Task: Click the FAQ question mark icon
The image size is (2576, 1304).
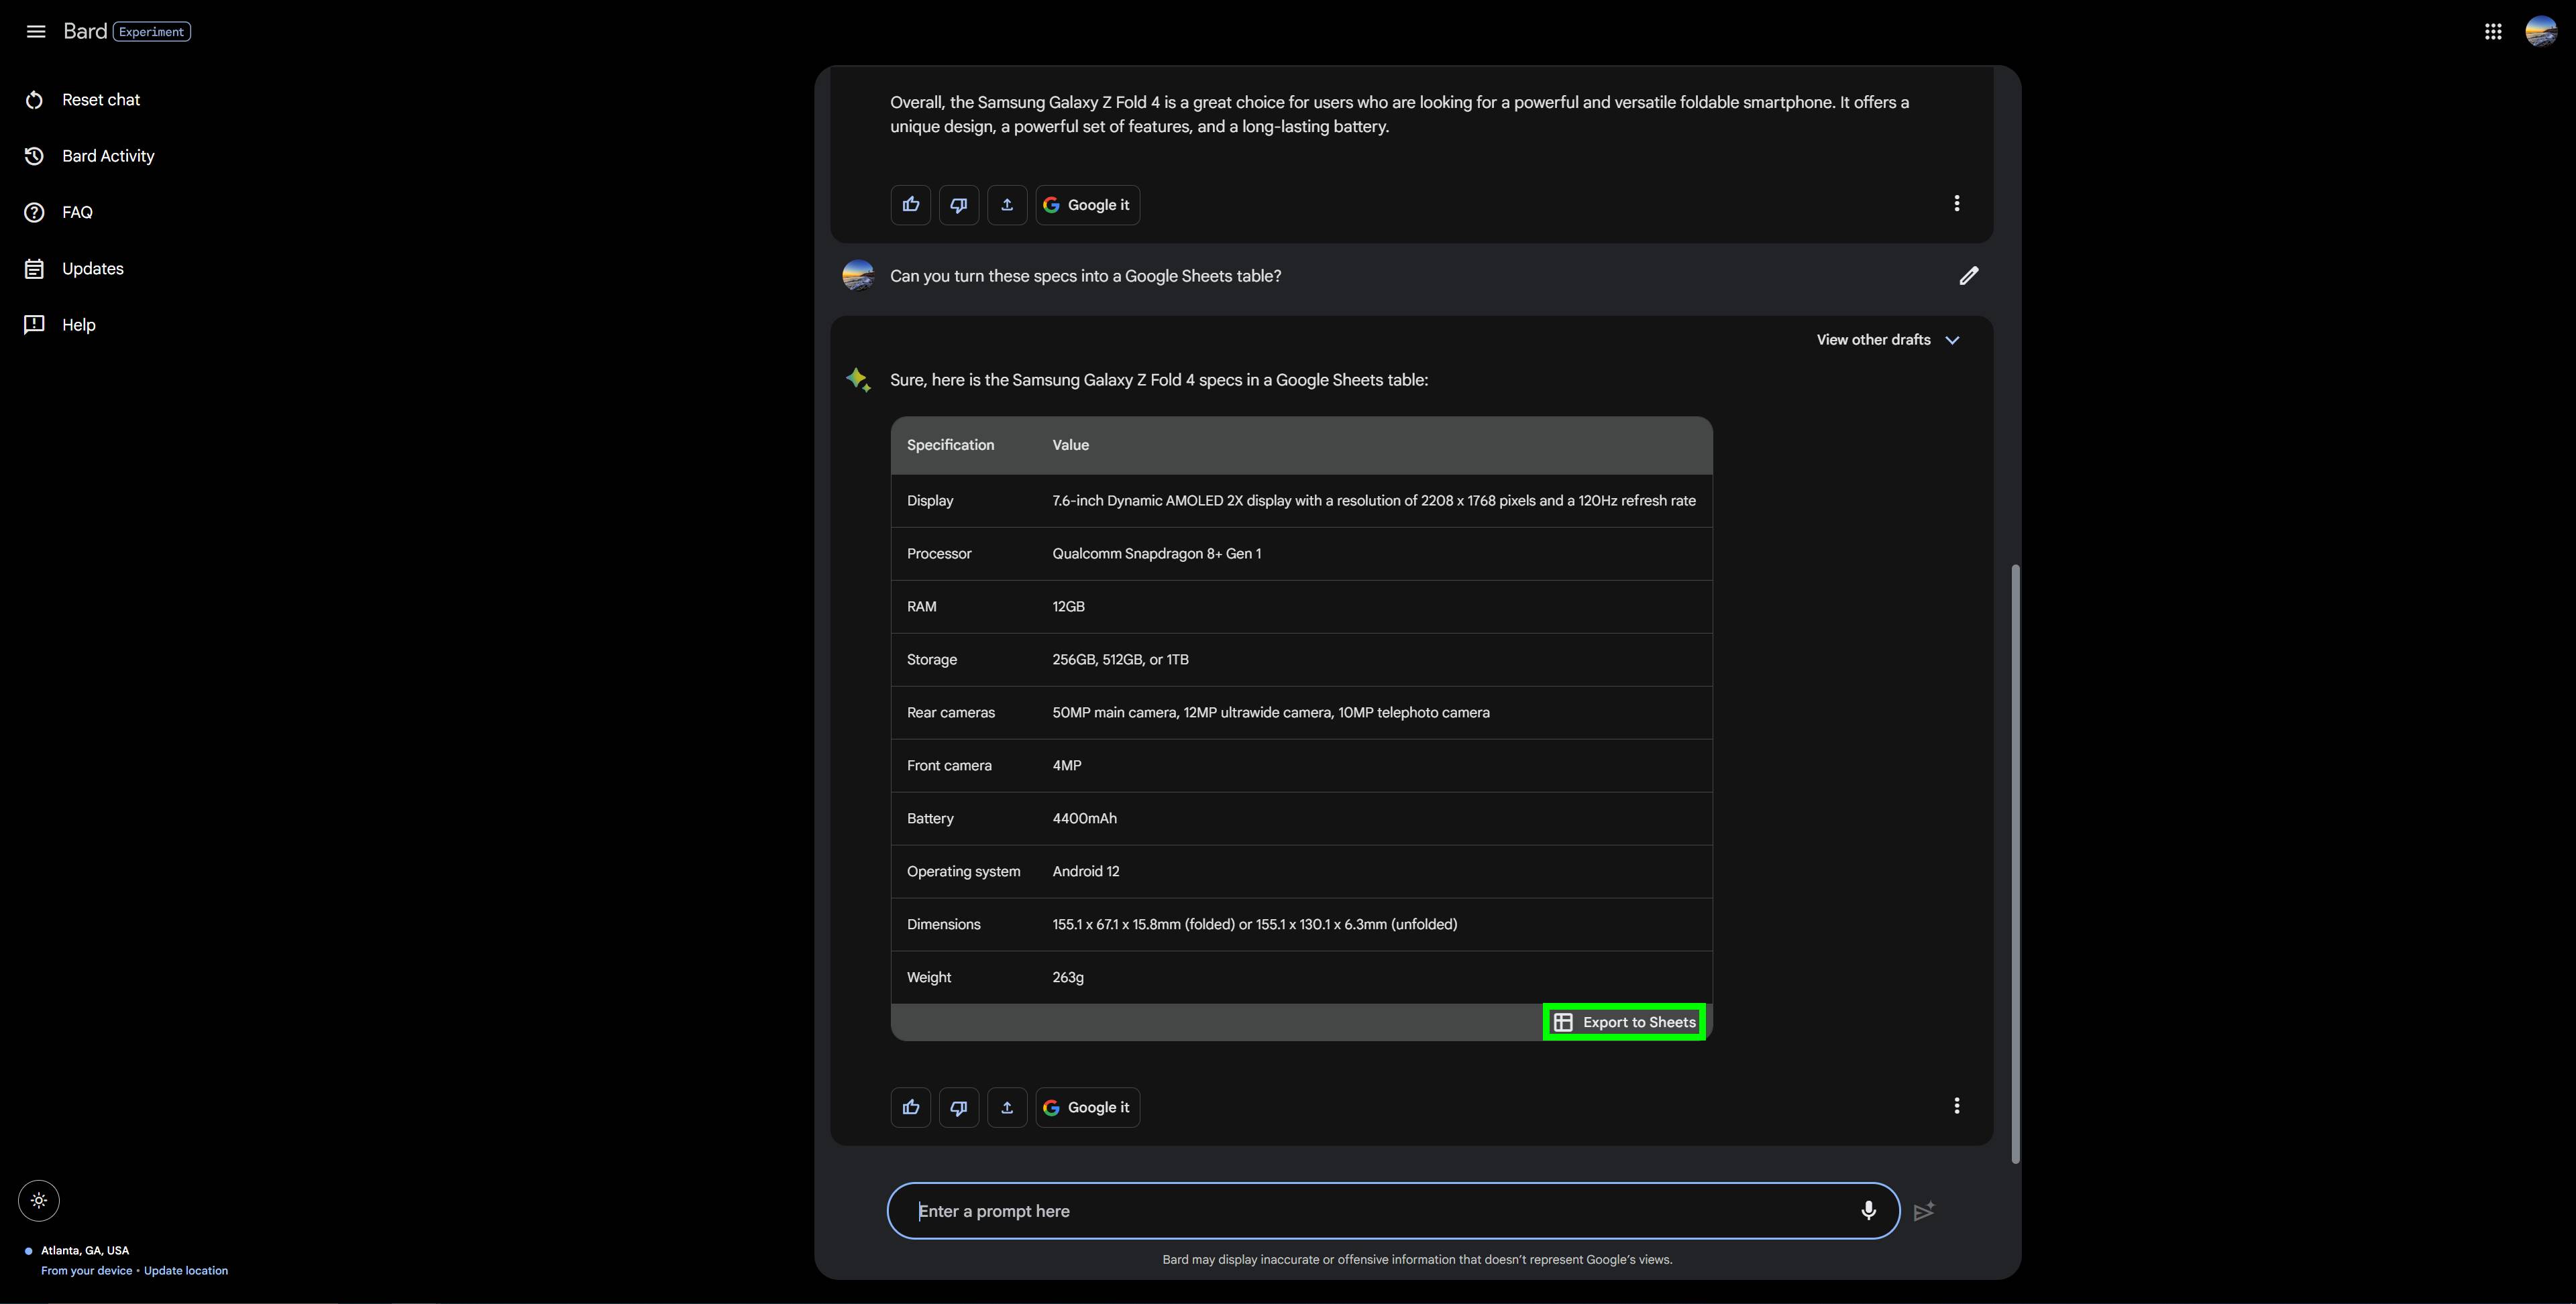Action: point(34,212)
